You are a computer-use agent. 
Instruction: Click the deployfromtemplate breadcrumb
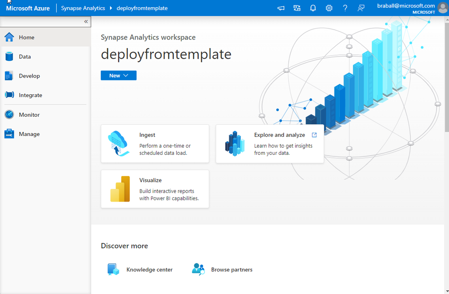click(142, 8)
